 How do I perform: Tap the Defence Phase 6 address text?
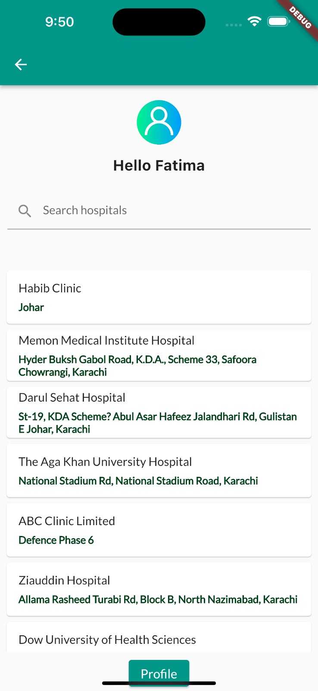pos(56,540)
